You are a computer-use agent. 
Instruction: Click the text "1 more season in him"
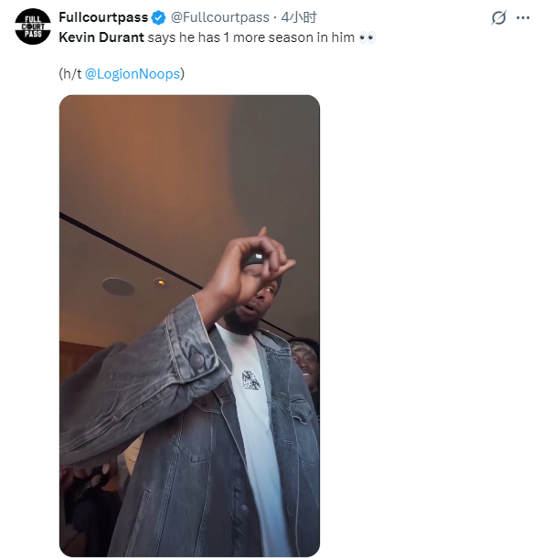click(289, 37)
